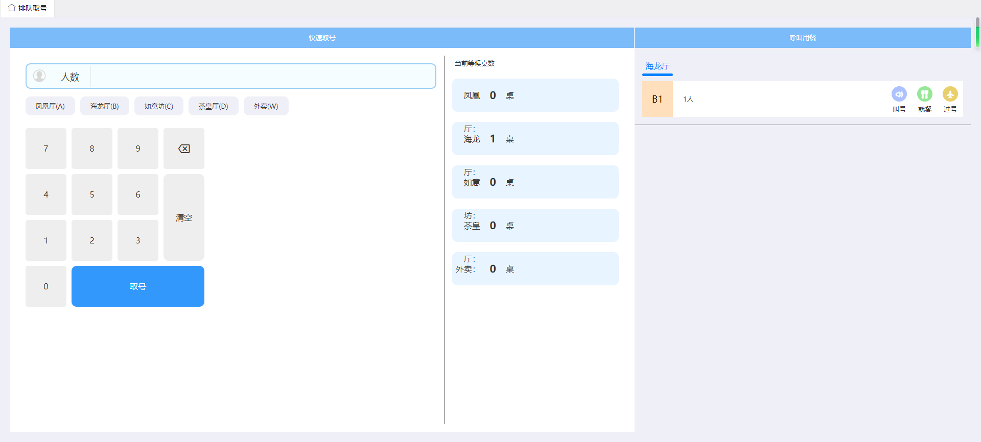Click the 如意 waiting tables card
This screenshot has height=442, width=981.
535,182
